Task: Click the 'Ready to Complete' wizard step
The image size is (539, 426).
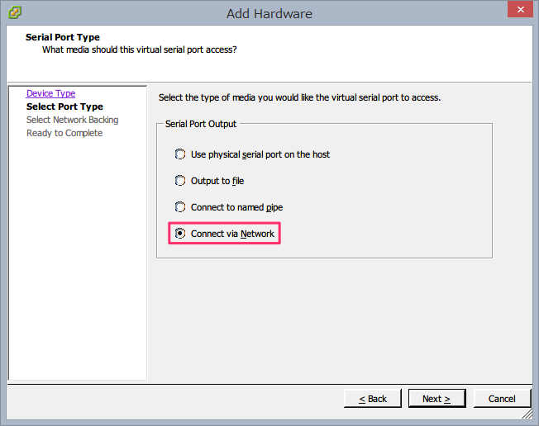Action: pyautogui.click(x=64, y=133)
